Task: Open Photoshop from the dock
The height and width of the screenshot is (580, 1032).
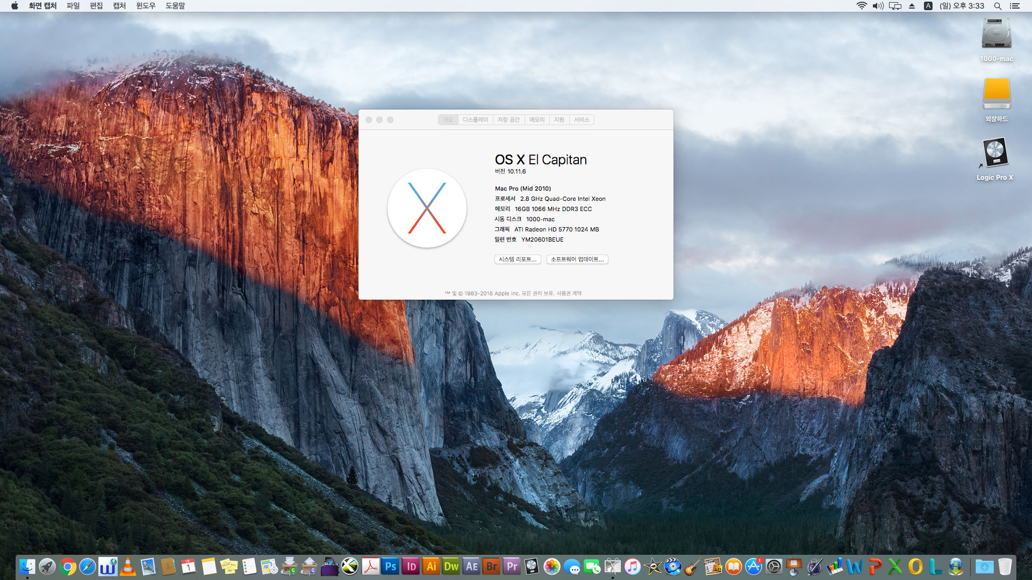Action: click(391, 567)
